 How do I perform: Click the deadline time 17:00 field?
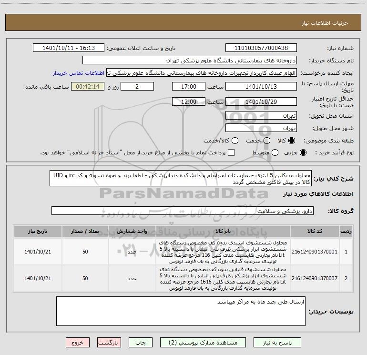tap(189, 87)
